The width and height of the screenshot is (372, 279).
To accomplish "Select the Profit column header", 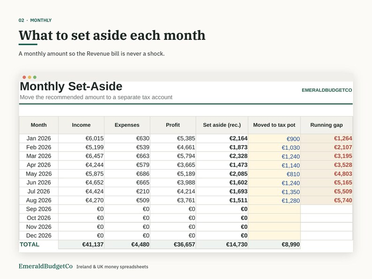I will pyautogui.click(x=173, y=125).
